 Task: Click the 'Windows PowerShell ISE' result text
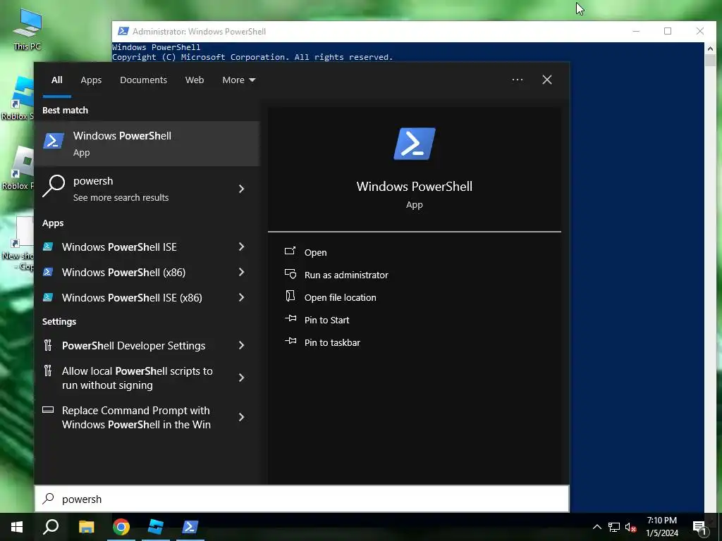[119, 247]
